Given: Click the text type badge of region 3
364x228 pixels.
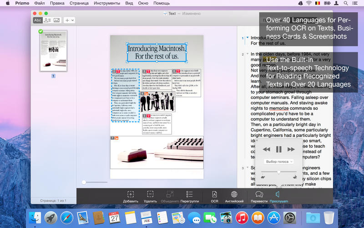Looking at the screenshot, I should point(148,71).
